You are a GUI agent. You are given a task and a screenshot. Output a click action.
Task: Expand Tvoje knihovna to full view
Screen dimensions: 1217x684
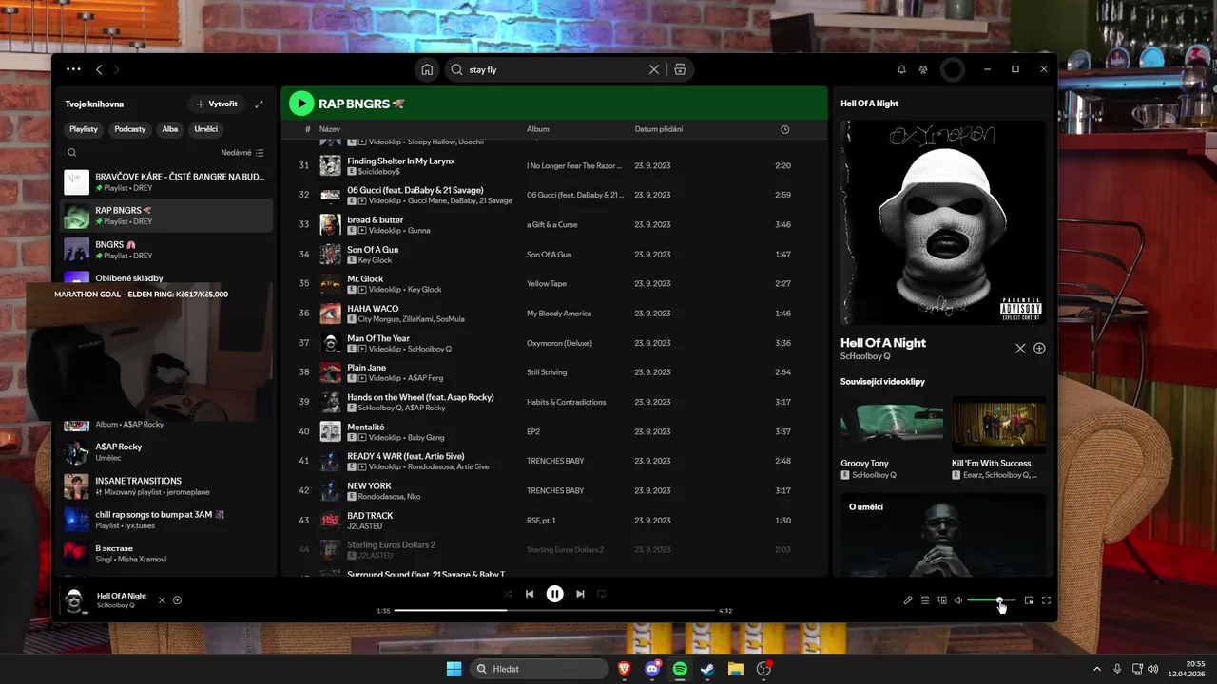259,104
